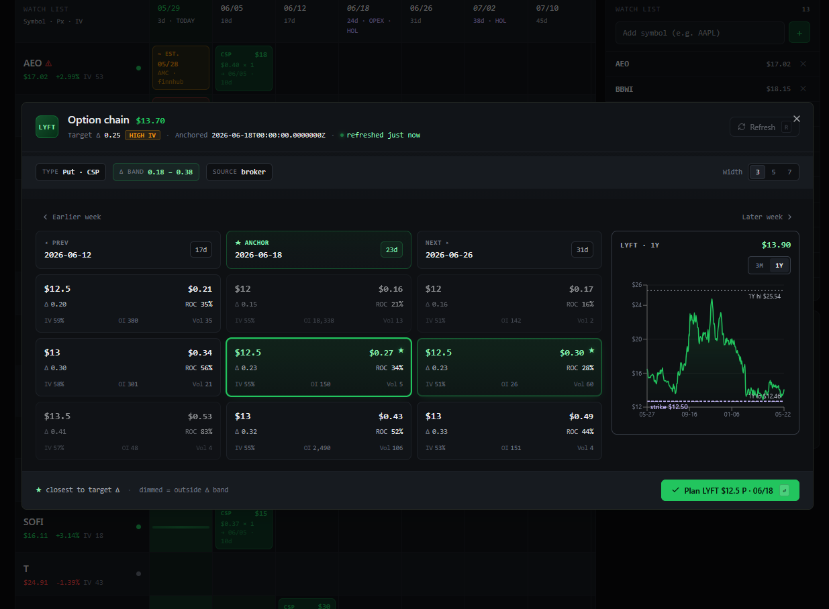Click the SOFI green status dot

pos(138,527)
